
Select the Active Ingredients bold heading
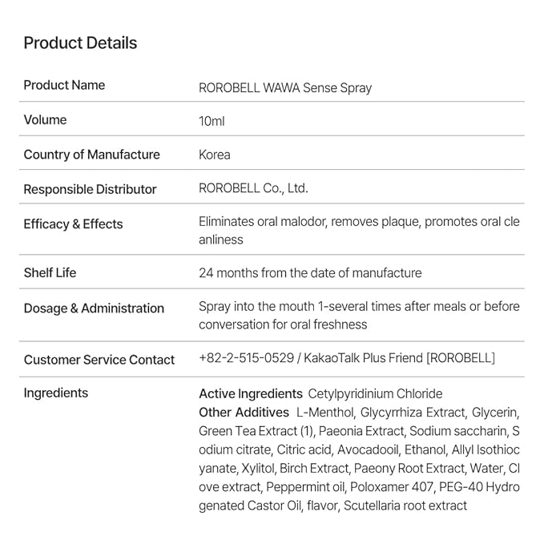(251, 393)
